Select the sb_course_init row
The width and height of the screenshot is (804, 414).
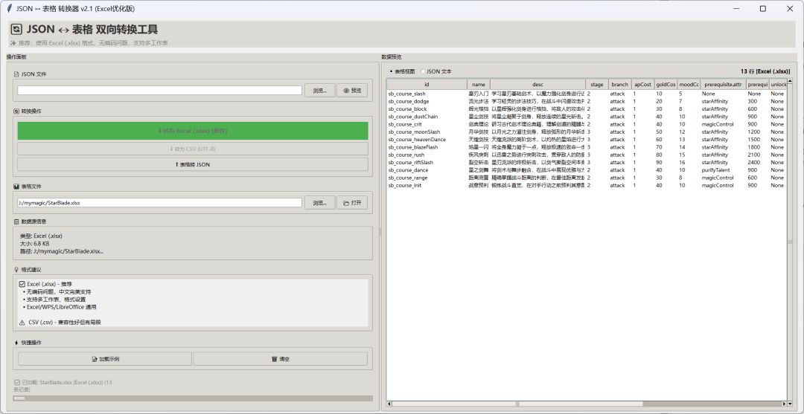[x=587, y=185]
